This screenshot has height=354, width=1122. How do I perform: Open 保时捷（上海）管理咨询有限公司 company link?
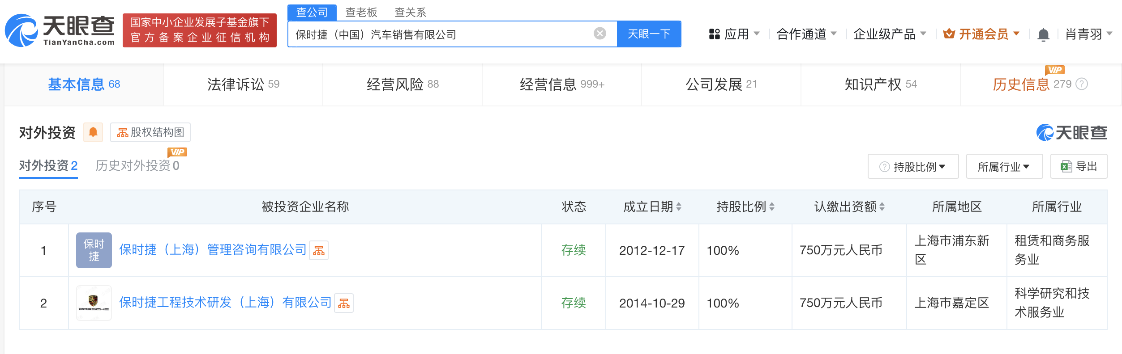click(x=213, y=250)
